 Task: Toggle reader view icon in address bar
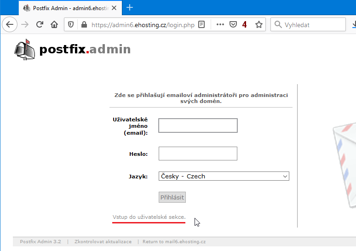point(201,24)
